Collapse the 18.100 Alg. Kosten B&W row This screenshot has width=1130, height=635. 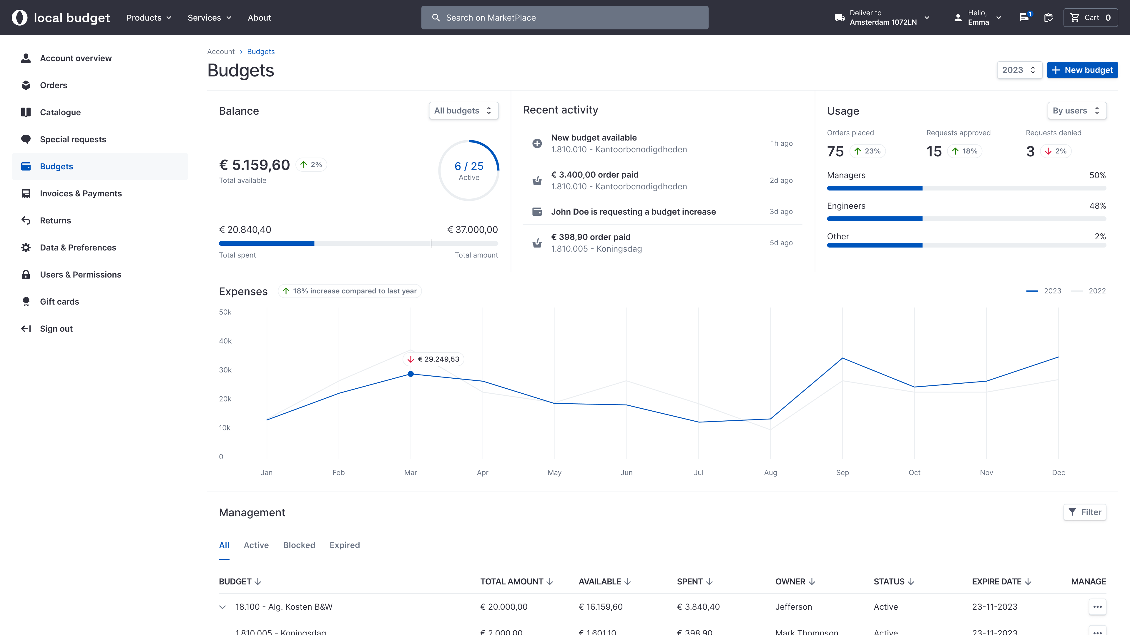[x=222, y=607]
